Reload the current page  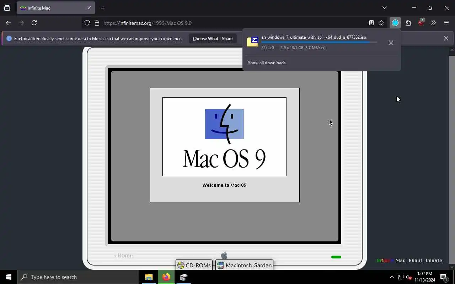click(x=34, y=23)
